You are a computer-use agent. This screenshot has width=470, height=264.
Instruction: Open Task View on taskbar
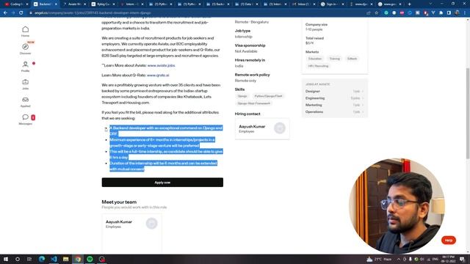coord(29,259)
